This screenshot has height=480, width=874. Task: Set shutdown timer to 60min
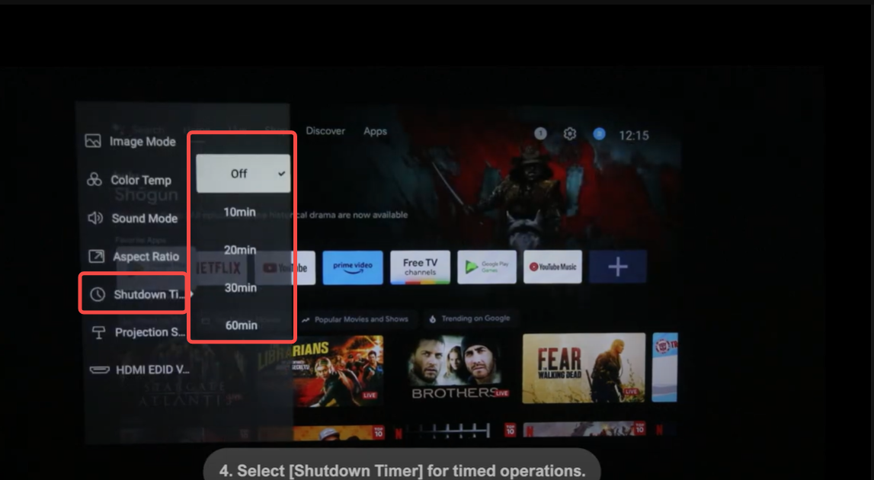(x=241, y=325)
